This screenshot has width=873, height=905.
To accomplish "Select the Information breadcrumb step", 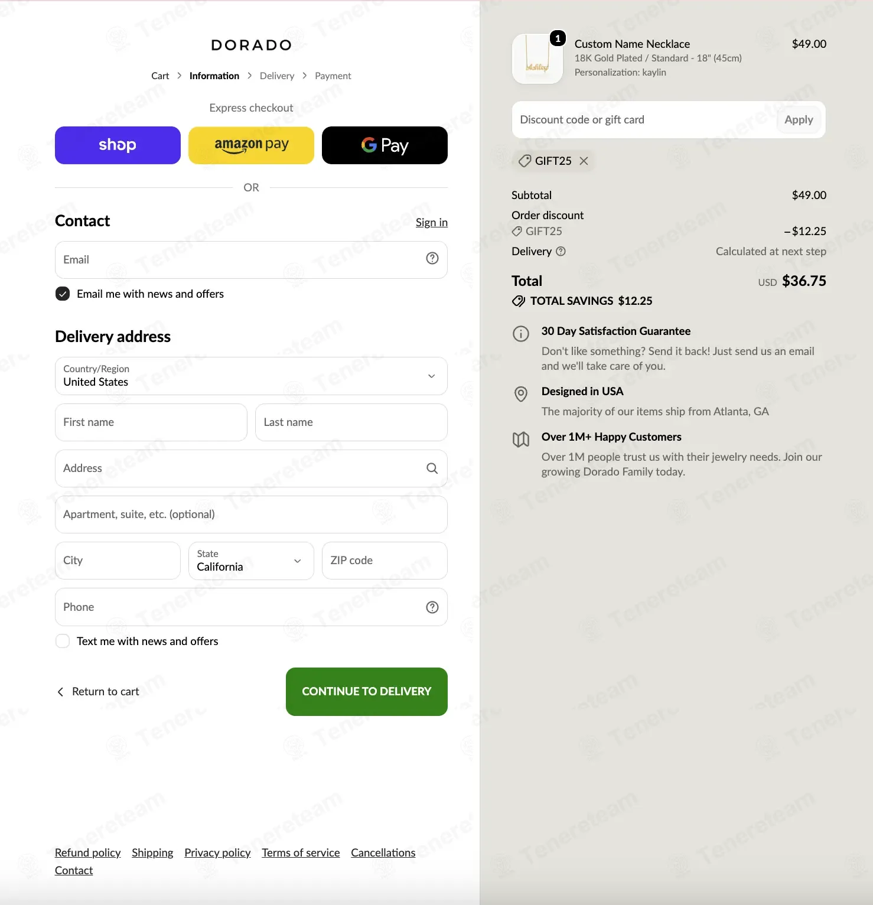I will (214, 76).
